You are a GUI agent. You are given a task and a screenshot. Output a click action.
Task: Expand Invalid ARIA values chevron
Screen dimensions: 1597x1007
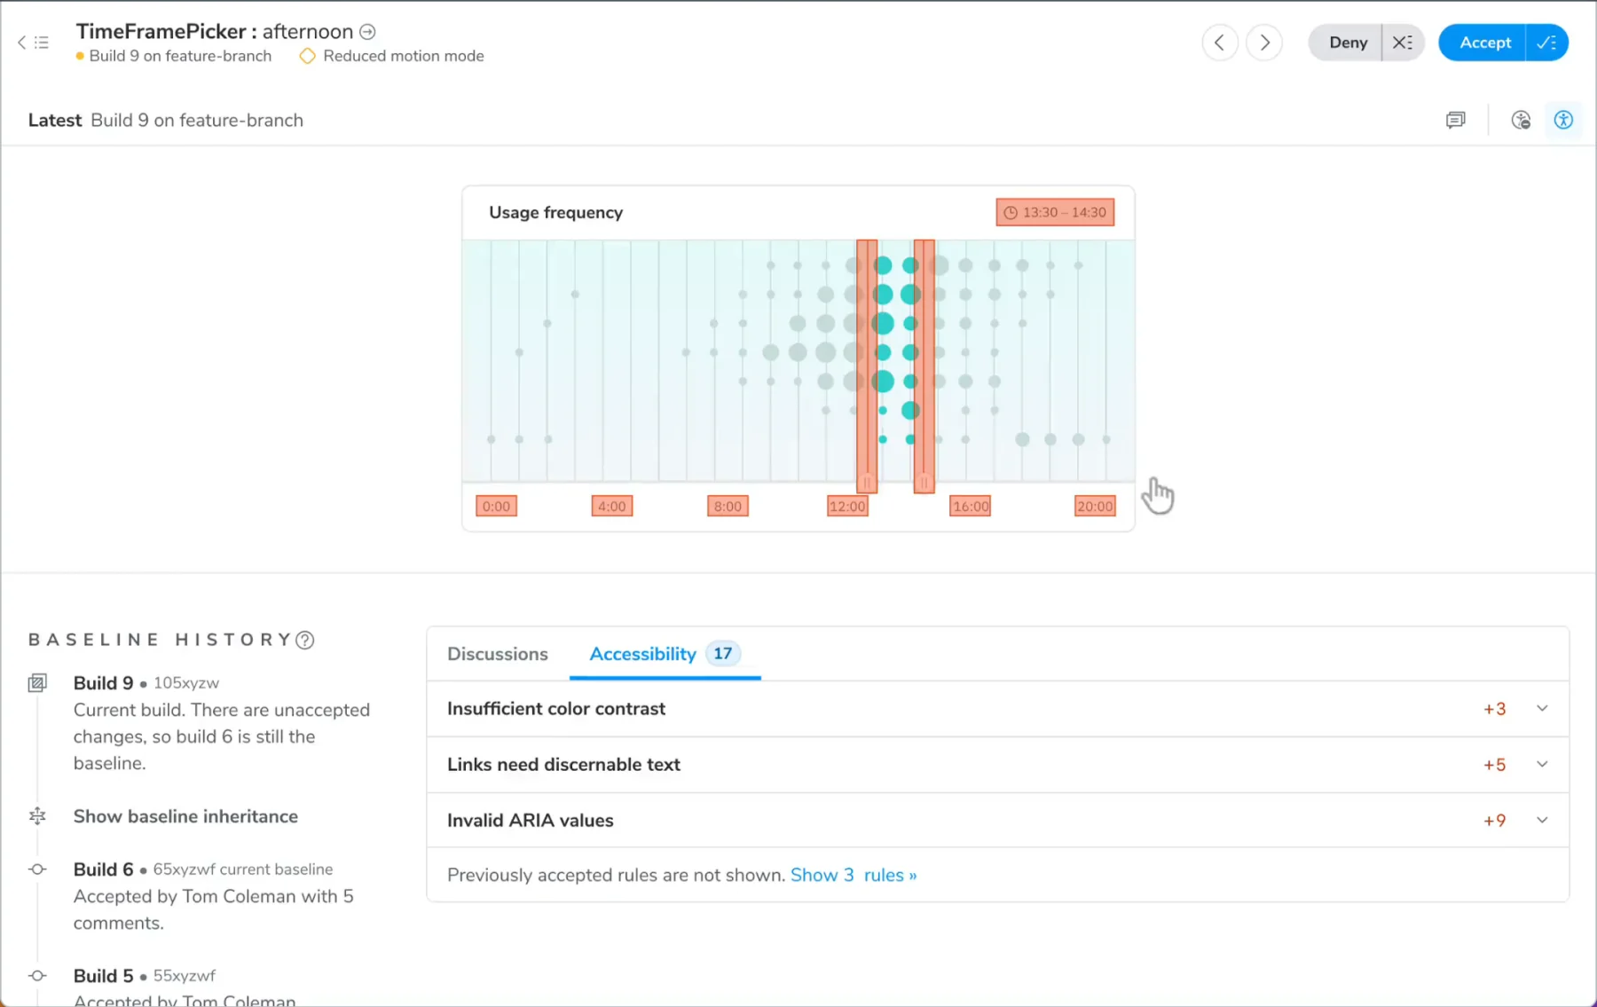(x=1542, y=821)
